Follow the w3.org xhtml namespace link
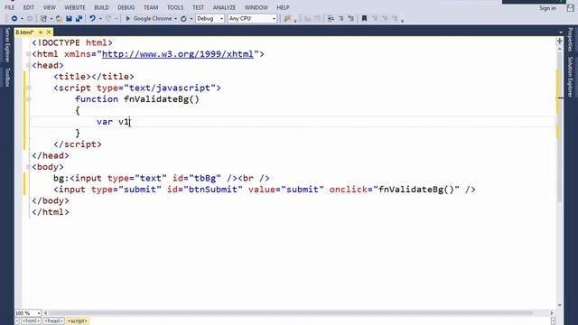The width and height of the screenshot is (578, 325). click(178, 54)
